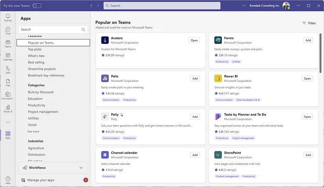The image size is (324, 187).
Task: Open the Education category
Action: click(x=35, y=99)
